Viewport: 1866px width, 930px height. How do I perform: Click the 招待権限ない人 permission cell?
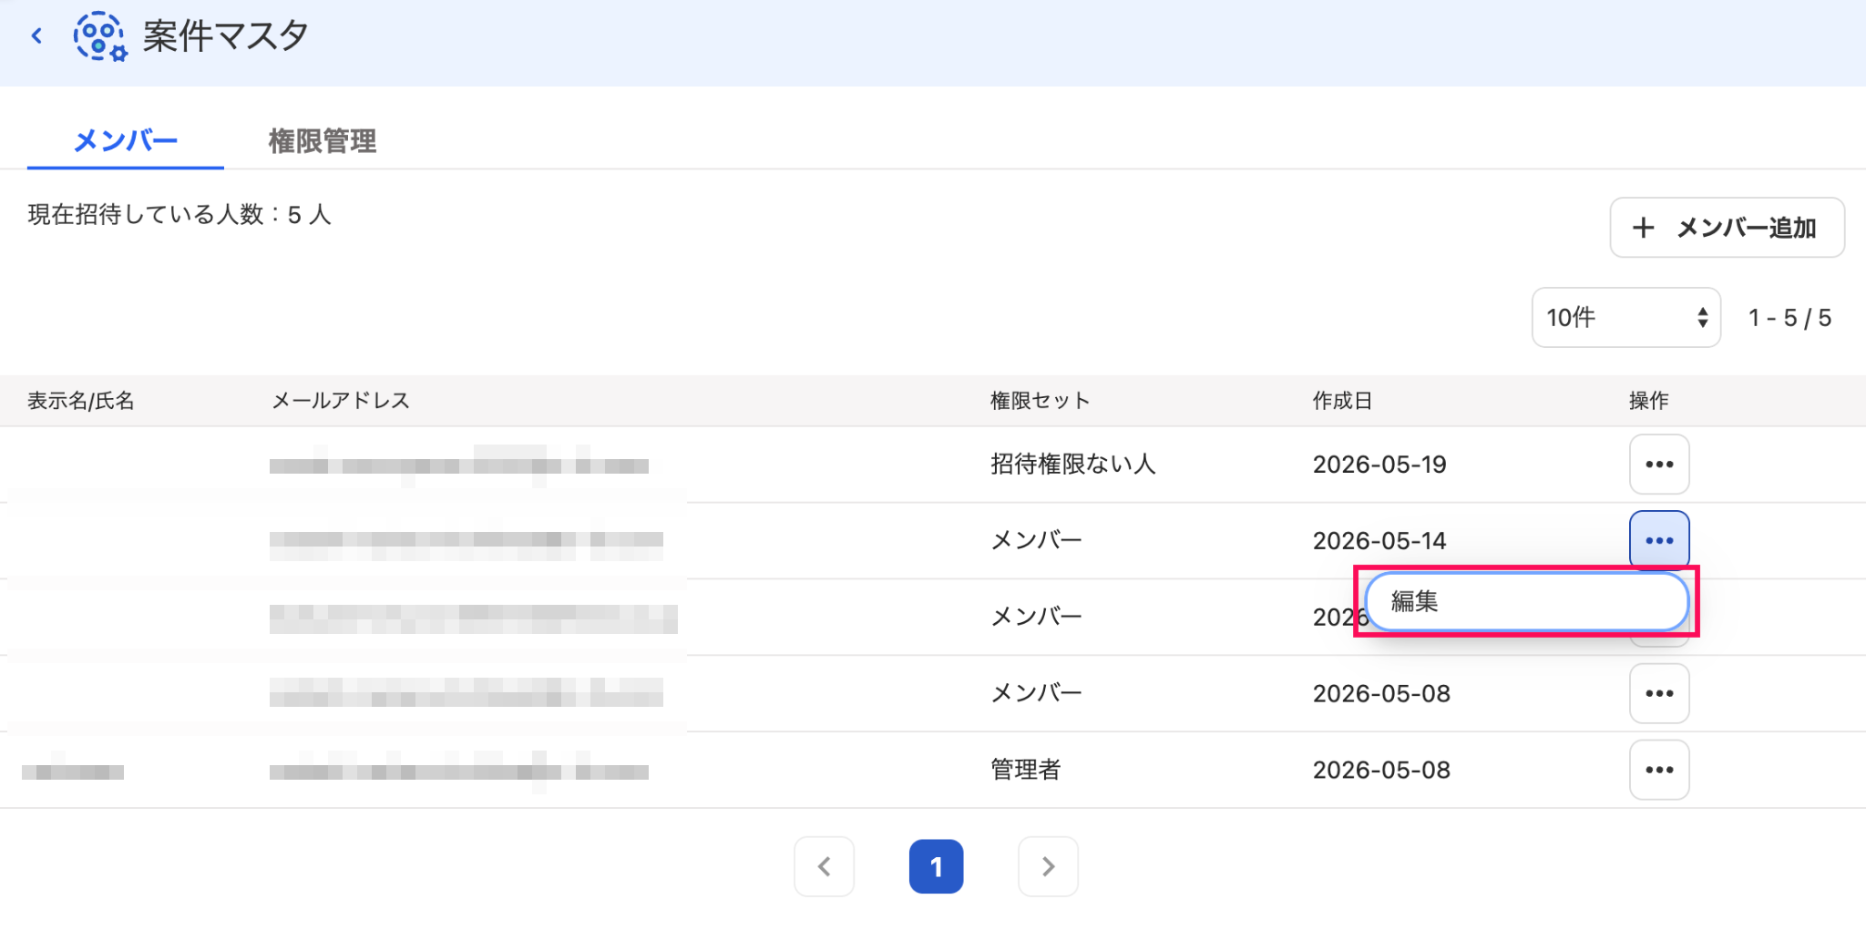point(1072,465)
